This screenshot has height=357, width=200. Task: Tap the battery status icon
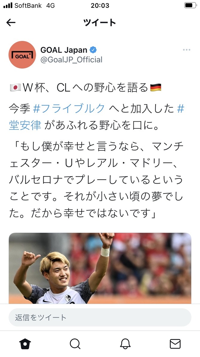pyautogui.click(x=190, y=5)
